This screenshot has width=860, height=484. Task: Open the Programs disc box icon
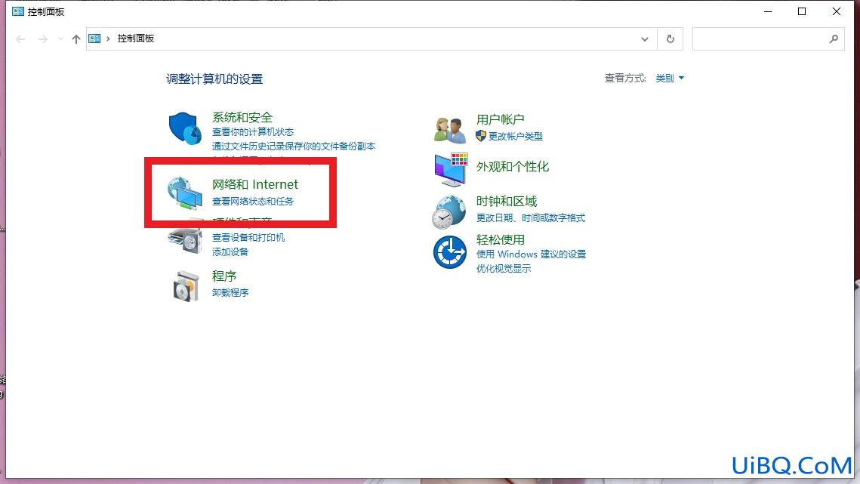pos(186,286)
